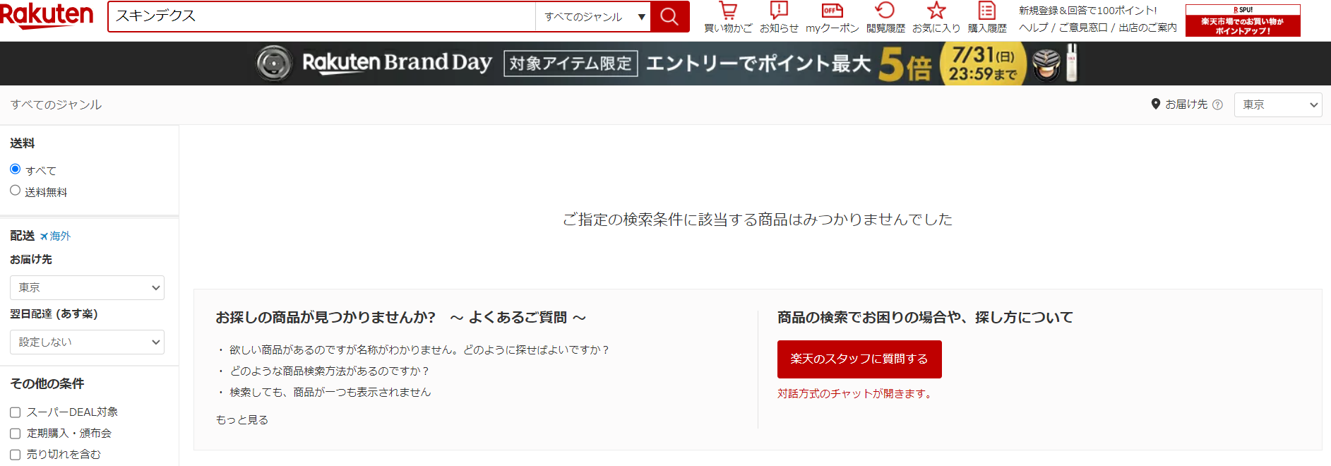Click the location pin icon near お届け先
Viewport: 1331px width, 466px height.
coord(1156,104)
